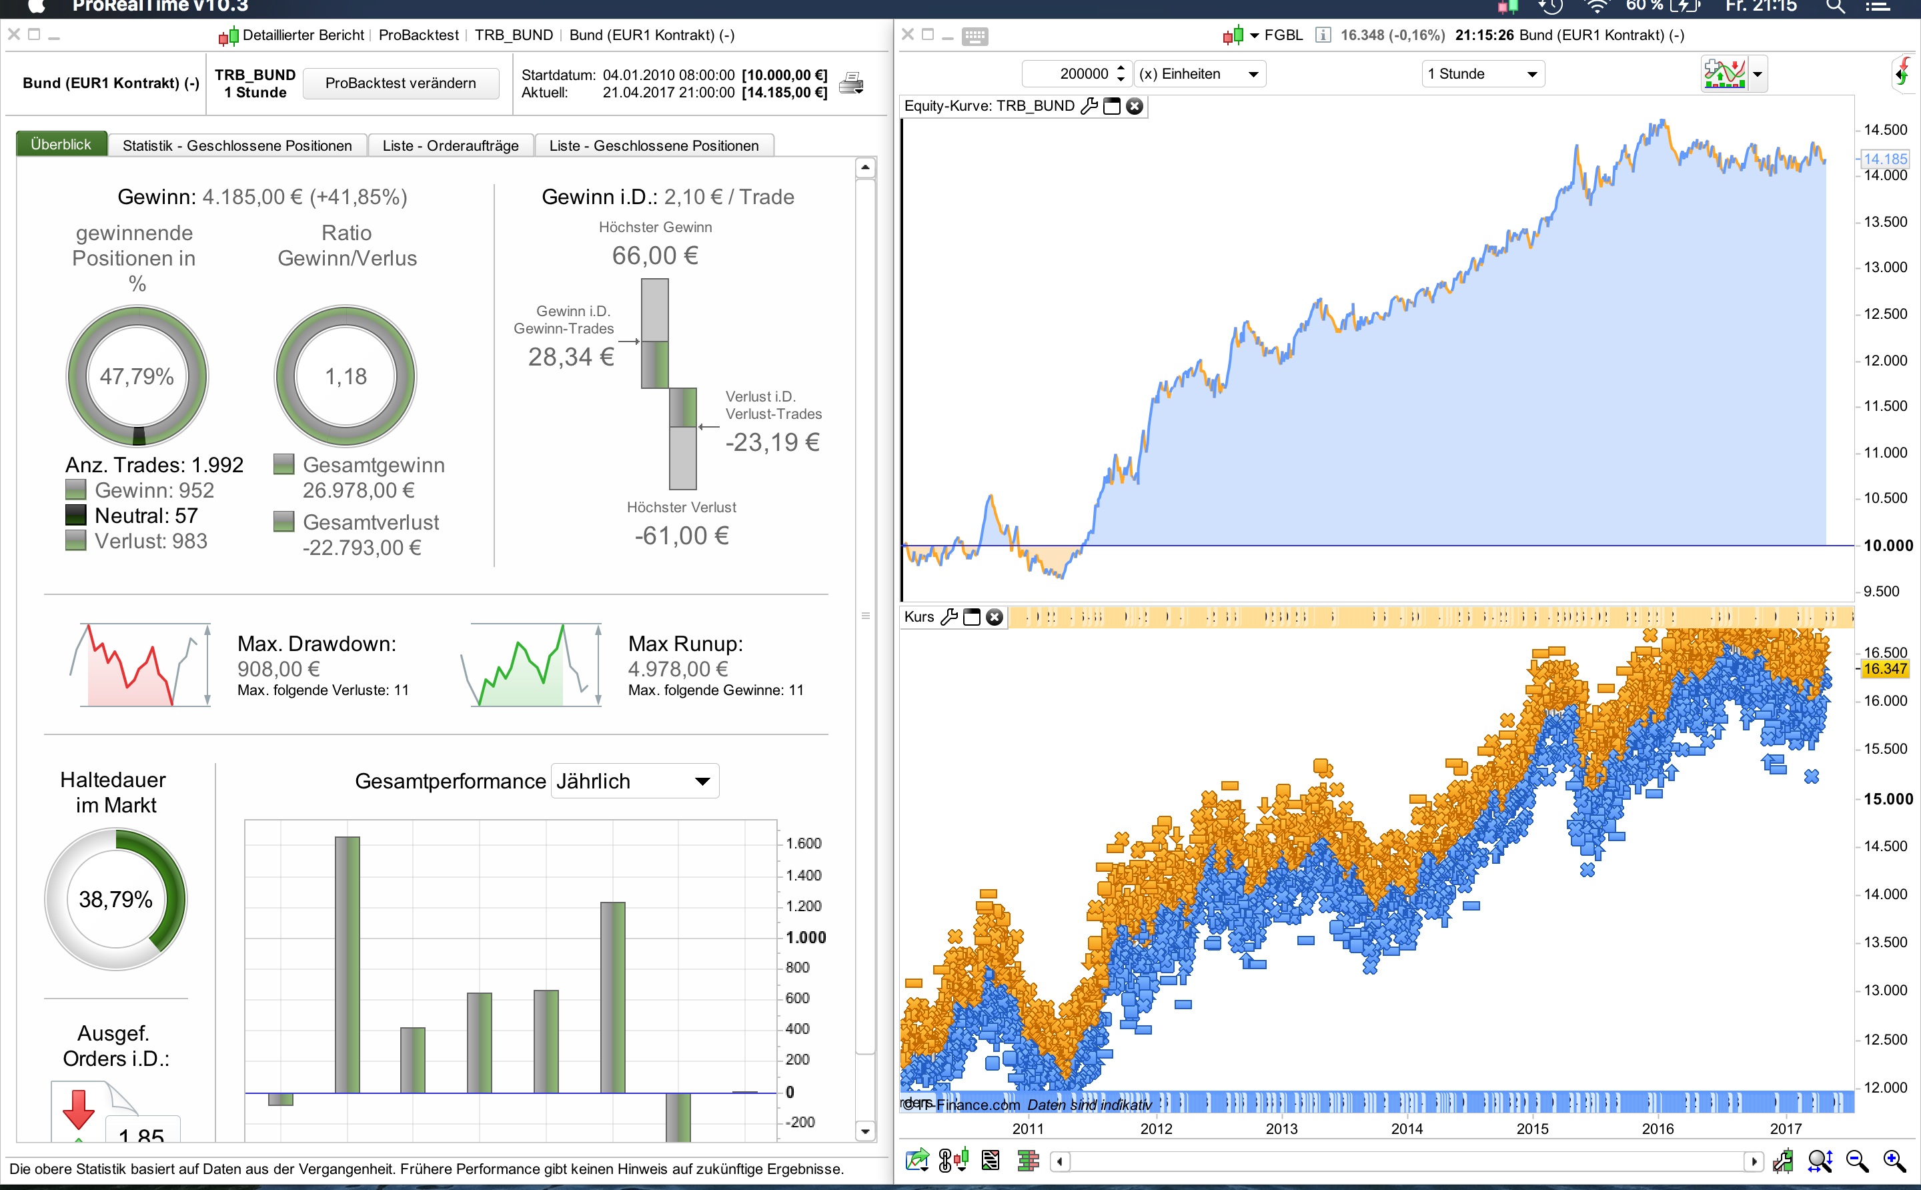The height and width of the screenshot is (1190, 1921).
Task: Click the keyboard icon in chart titlebar
Action: click(975, 35)
